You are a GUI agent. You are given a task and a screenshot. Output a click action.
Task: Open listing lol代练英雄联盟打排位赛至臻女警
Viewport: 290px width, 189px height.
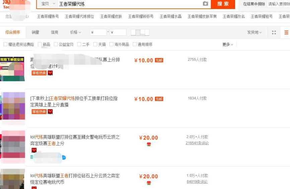75,140
